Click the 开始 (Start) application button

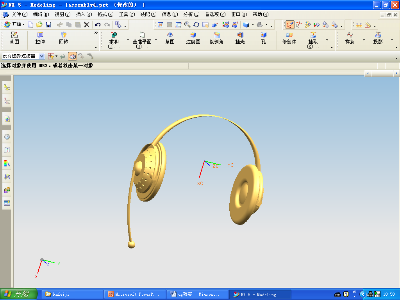[x=14, y=25]
